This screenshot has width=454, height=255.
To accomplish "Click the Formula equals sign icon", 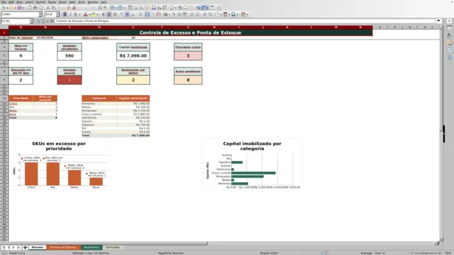I will (52, 21).
